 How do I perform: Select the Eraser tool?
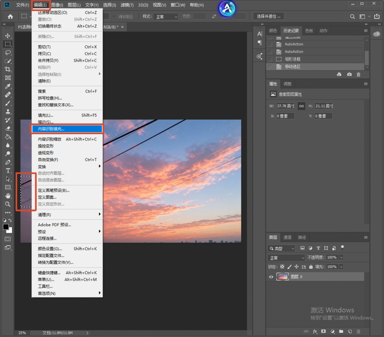click(8, 128)
